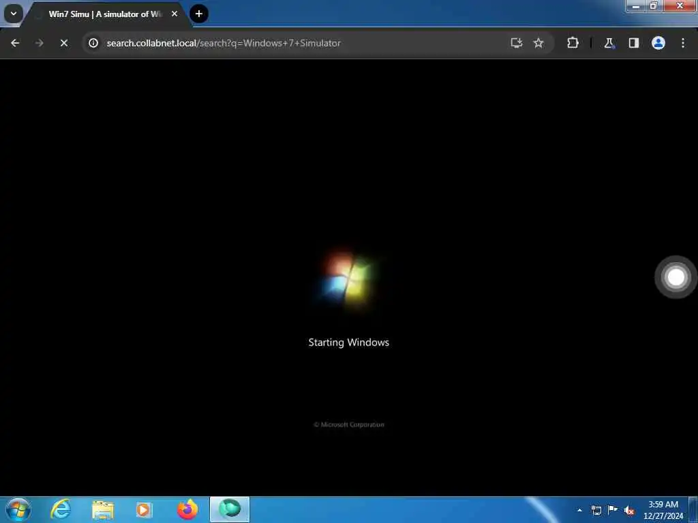Viewport: 698px width, 523px height.
Task: Click the forward navigation arrow
Action: coord(39,43)
